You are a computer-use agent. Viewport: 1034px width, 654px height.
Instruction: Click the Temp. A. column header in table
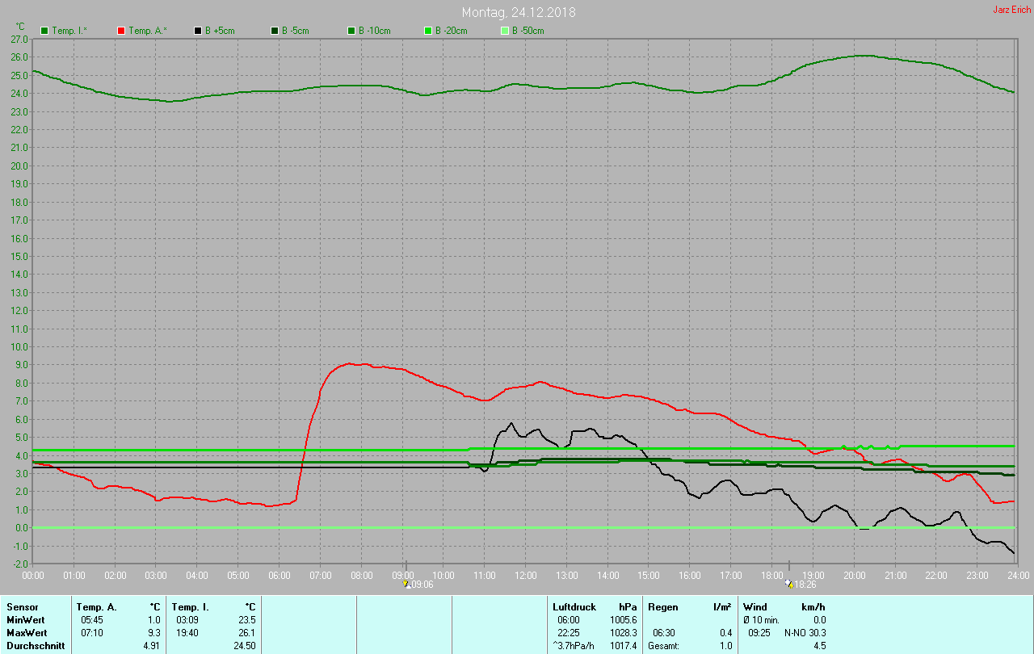[x=96, y=606]
